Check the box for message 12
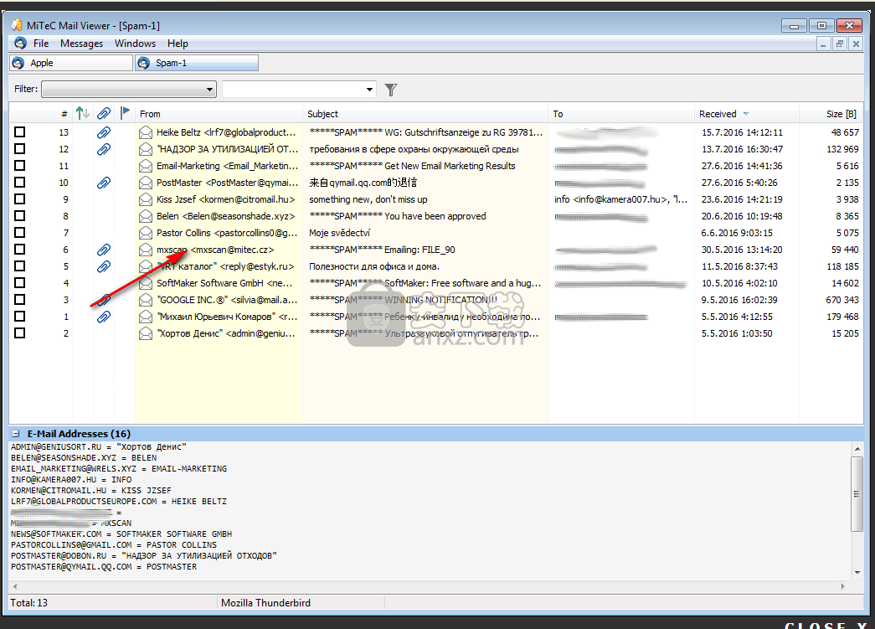Image resolution: width=875 pixels, height=629 pixels. coord(19,148)
